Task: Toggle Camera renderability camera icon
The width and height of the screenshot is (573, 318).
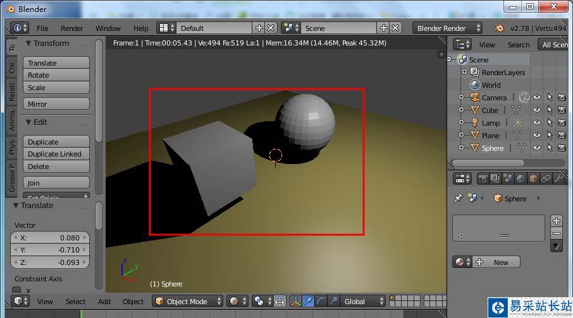Action: (x=562, y=97)
